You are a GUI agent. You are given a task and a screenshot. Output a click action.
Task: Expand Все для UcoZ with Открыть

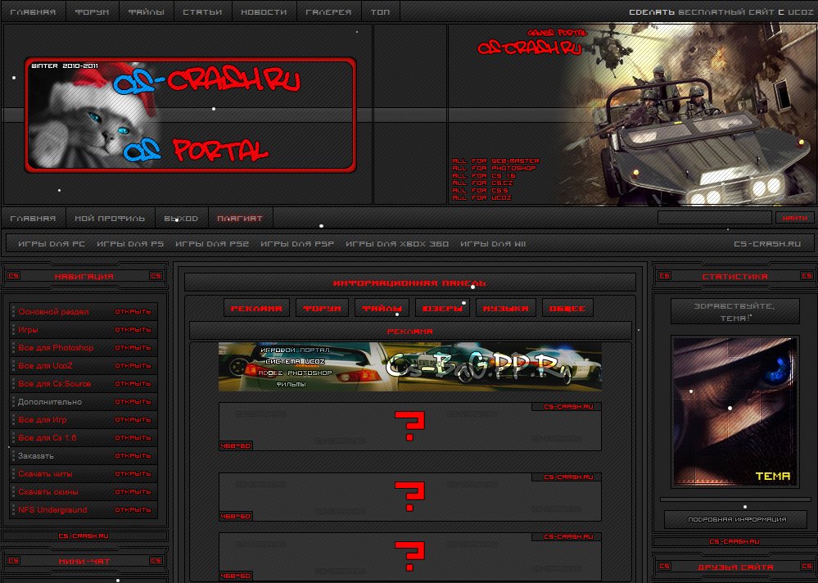pyautogui.click(x=133, y=365)
